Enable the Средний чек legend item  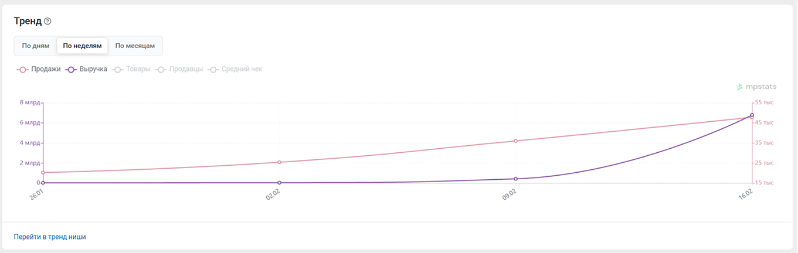[x=235, y=69]
